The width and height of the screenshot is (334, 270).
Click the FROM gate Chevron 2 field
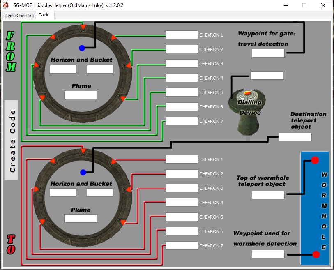click(182, 49)
